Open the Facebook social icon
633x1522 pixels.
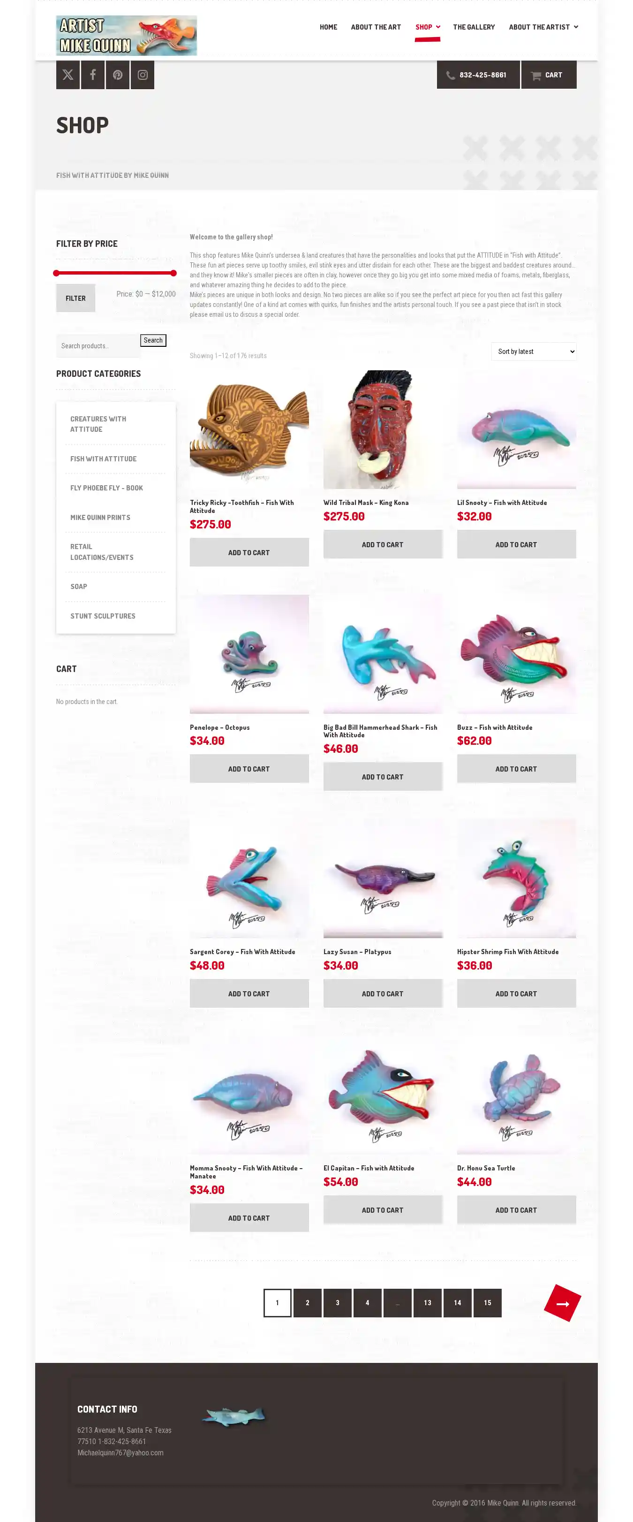[93, 75]
